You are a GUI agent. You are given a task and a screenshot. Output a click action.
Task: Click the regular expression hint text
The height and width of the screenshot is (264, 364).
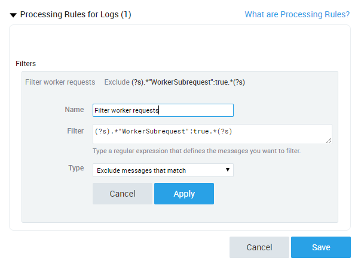coord(197,151)
